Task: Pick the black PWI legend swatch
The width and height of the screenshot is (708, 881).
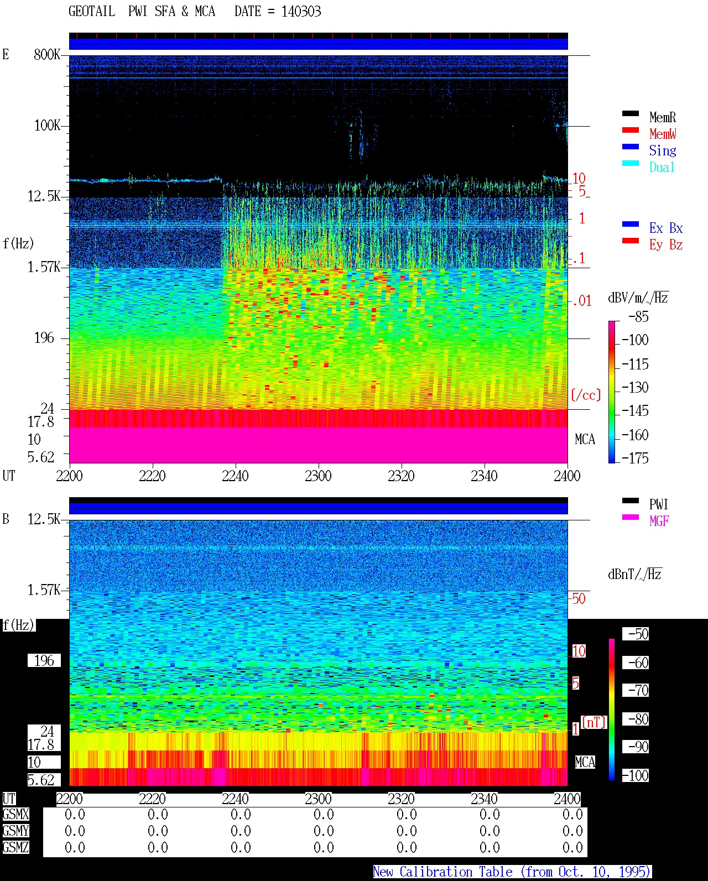Action: pyautogui.click(x=631, y=501)
